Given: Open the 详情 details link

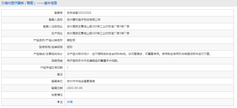Looking at the screenshot, I should point(70,102).
